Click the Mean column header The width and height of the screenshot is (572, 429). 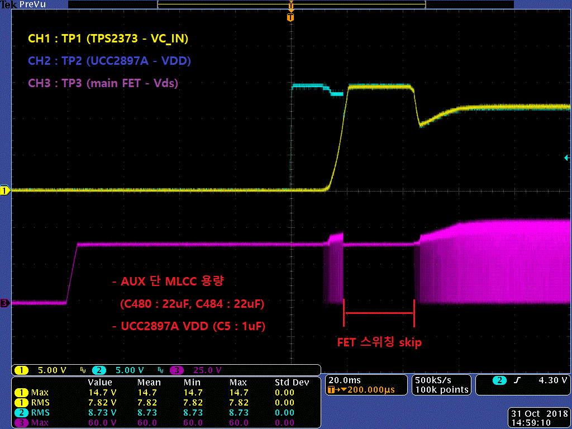pos(149,383)
